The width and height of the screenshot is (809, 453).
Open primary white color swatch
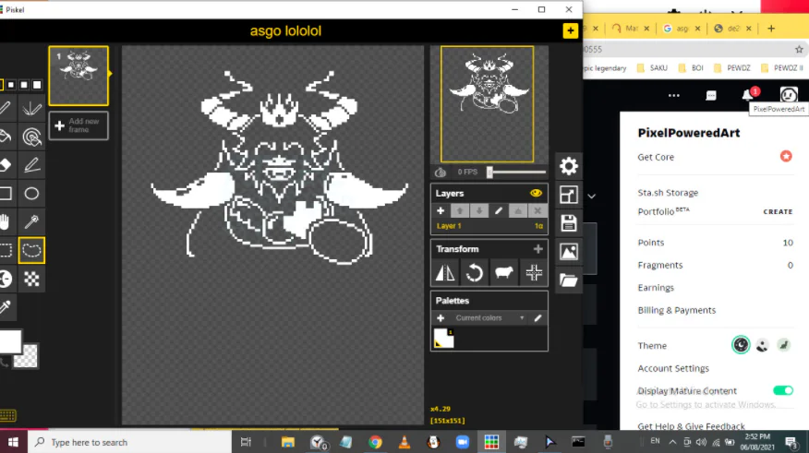point(10,341)
